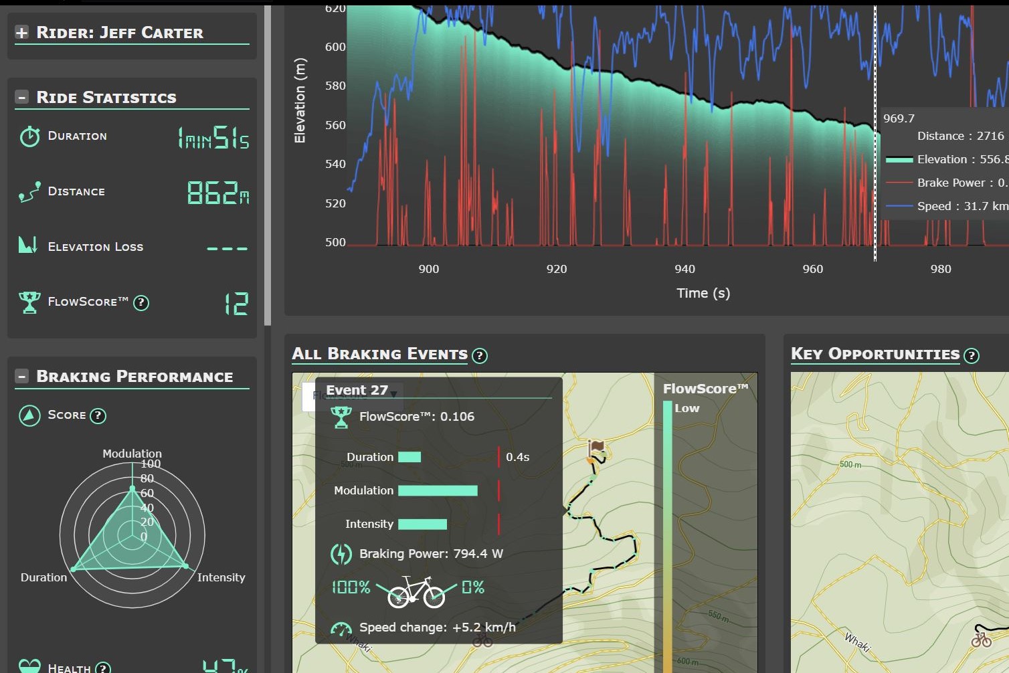
Task: Open FlowScore help in Ride Statistics
Action: pos(141,302)
